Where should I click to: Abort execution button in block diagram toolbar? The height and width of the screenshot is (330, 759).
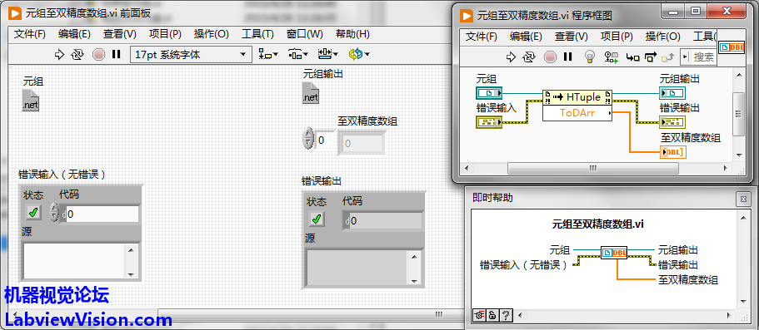pos(551,57)
